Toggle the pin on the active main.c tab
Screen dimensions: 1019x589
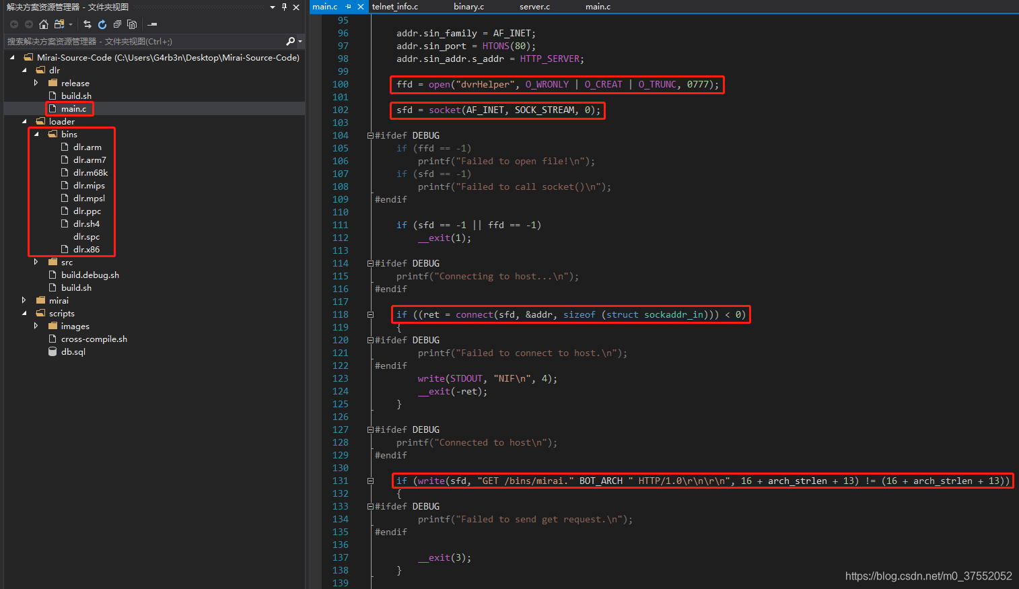click(x=348, y=7)
